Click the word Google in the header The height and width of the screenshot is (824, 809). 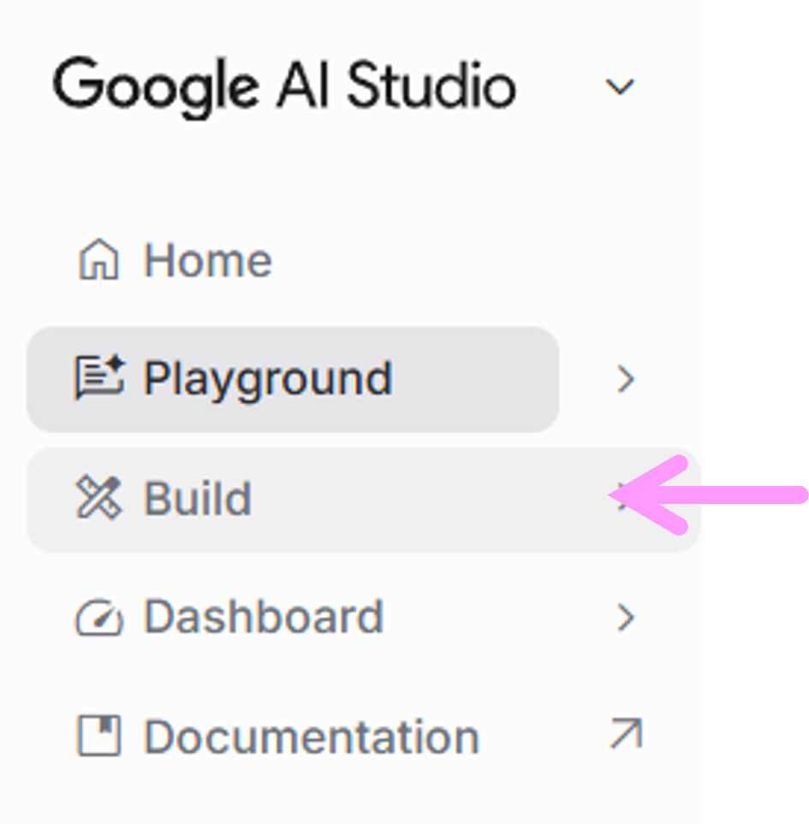coord(156,87)
